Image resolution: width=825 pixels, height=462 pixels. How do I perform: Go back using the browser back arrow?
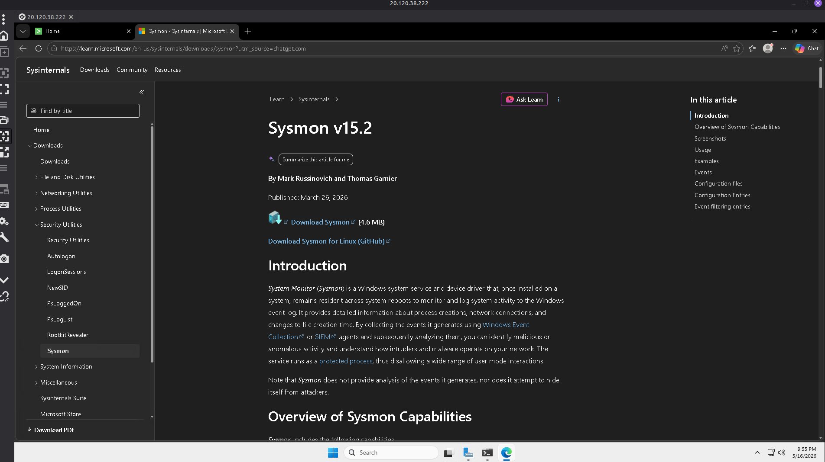tap(23, 48)
